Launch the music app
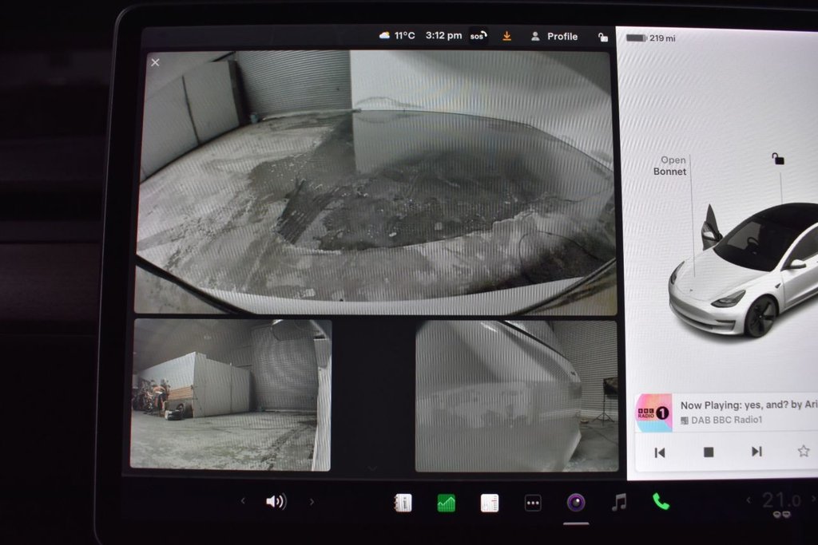Viewport: 818px width, 545px height. coord(618,502)
